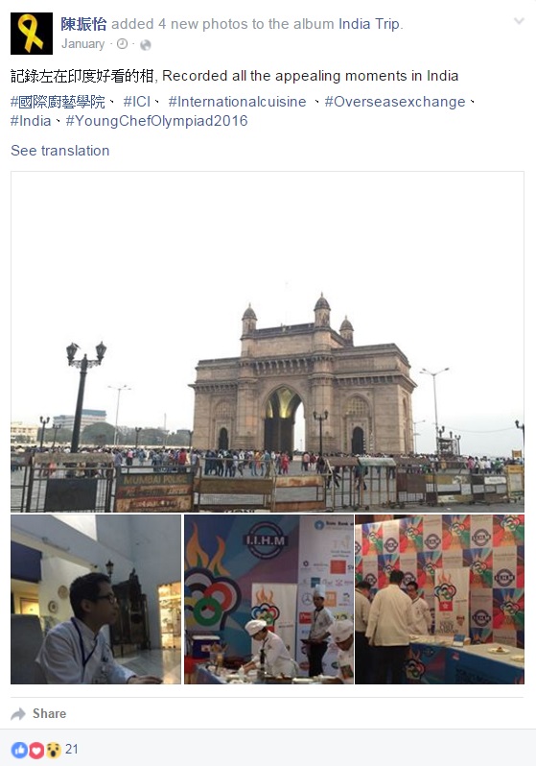Image resolution: width=536 pixels, height=766 pixels.
Task: Click the January post date link
Action: click(82, 44)
